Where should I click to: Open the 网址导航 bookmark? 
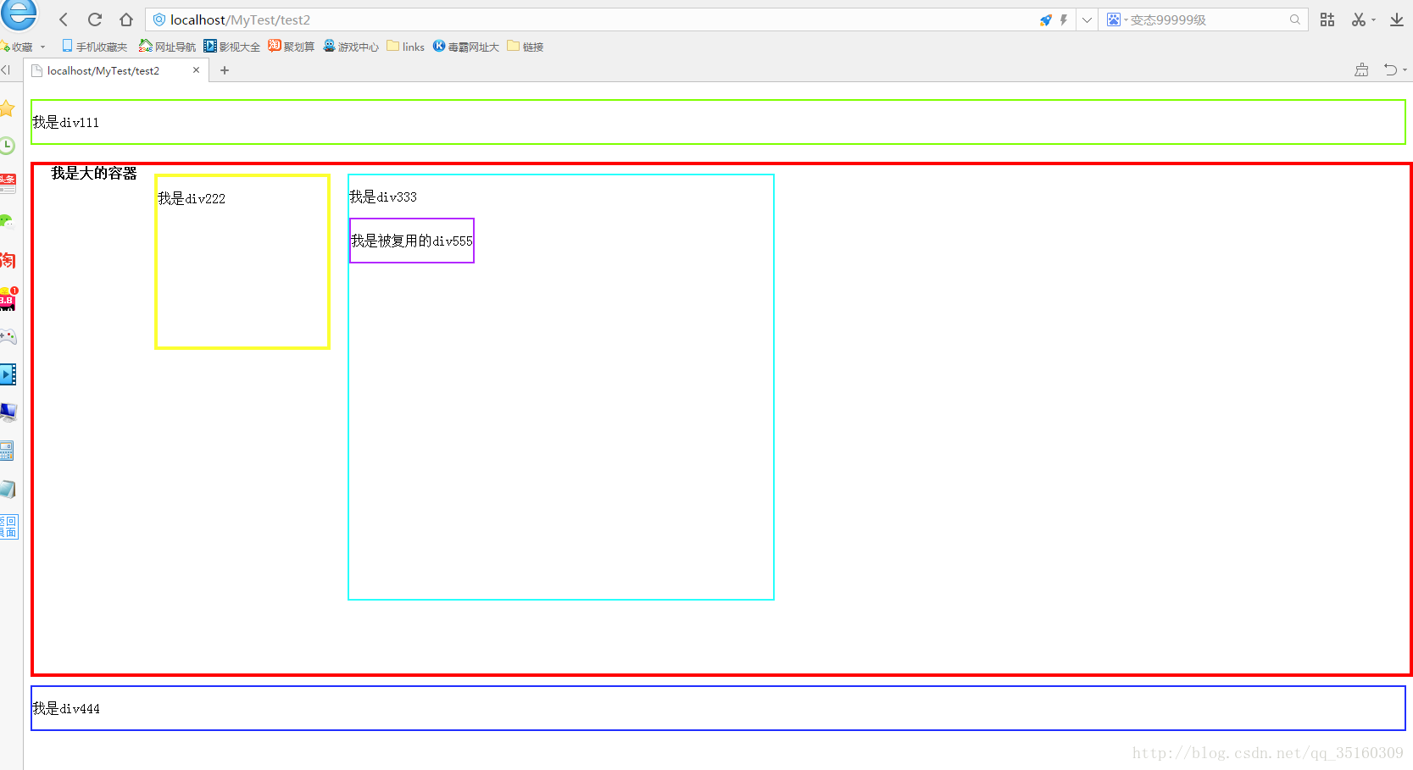point(167,47)
